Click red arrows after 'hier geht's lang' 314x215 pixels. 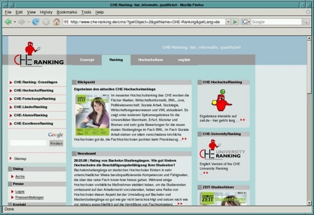click(243, 120)
